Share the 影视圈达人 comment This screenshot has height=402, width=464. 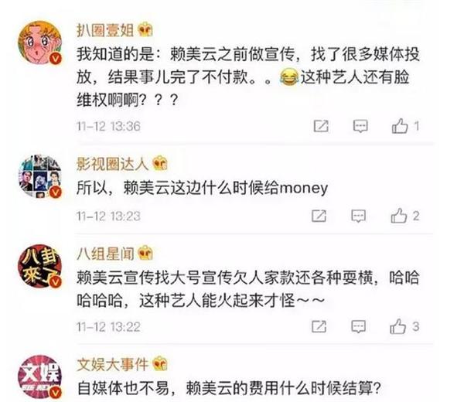[319, 216]
